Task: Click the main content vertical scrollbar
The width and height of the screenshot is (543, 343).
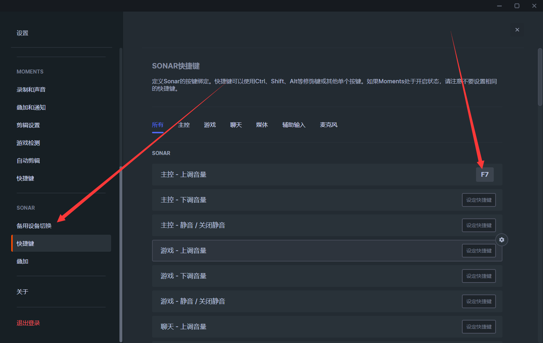Action: [540, 77]
